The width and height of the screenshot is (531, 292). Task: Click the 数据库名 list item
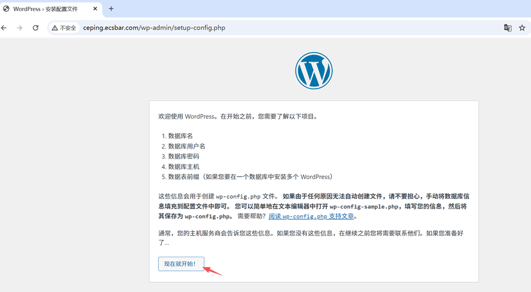click(180, 136)
